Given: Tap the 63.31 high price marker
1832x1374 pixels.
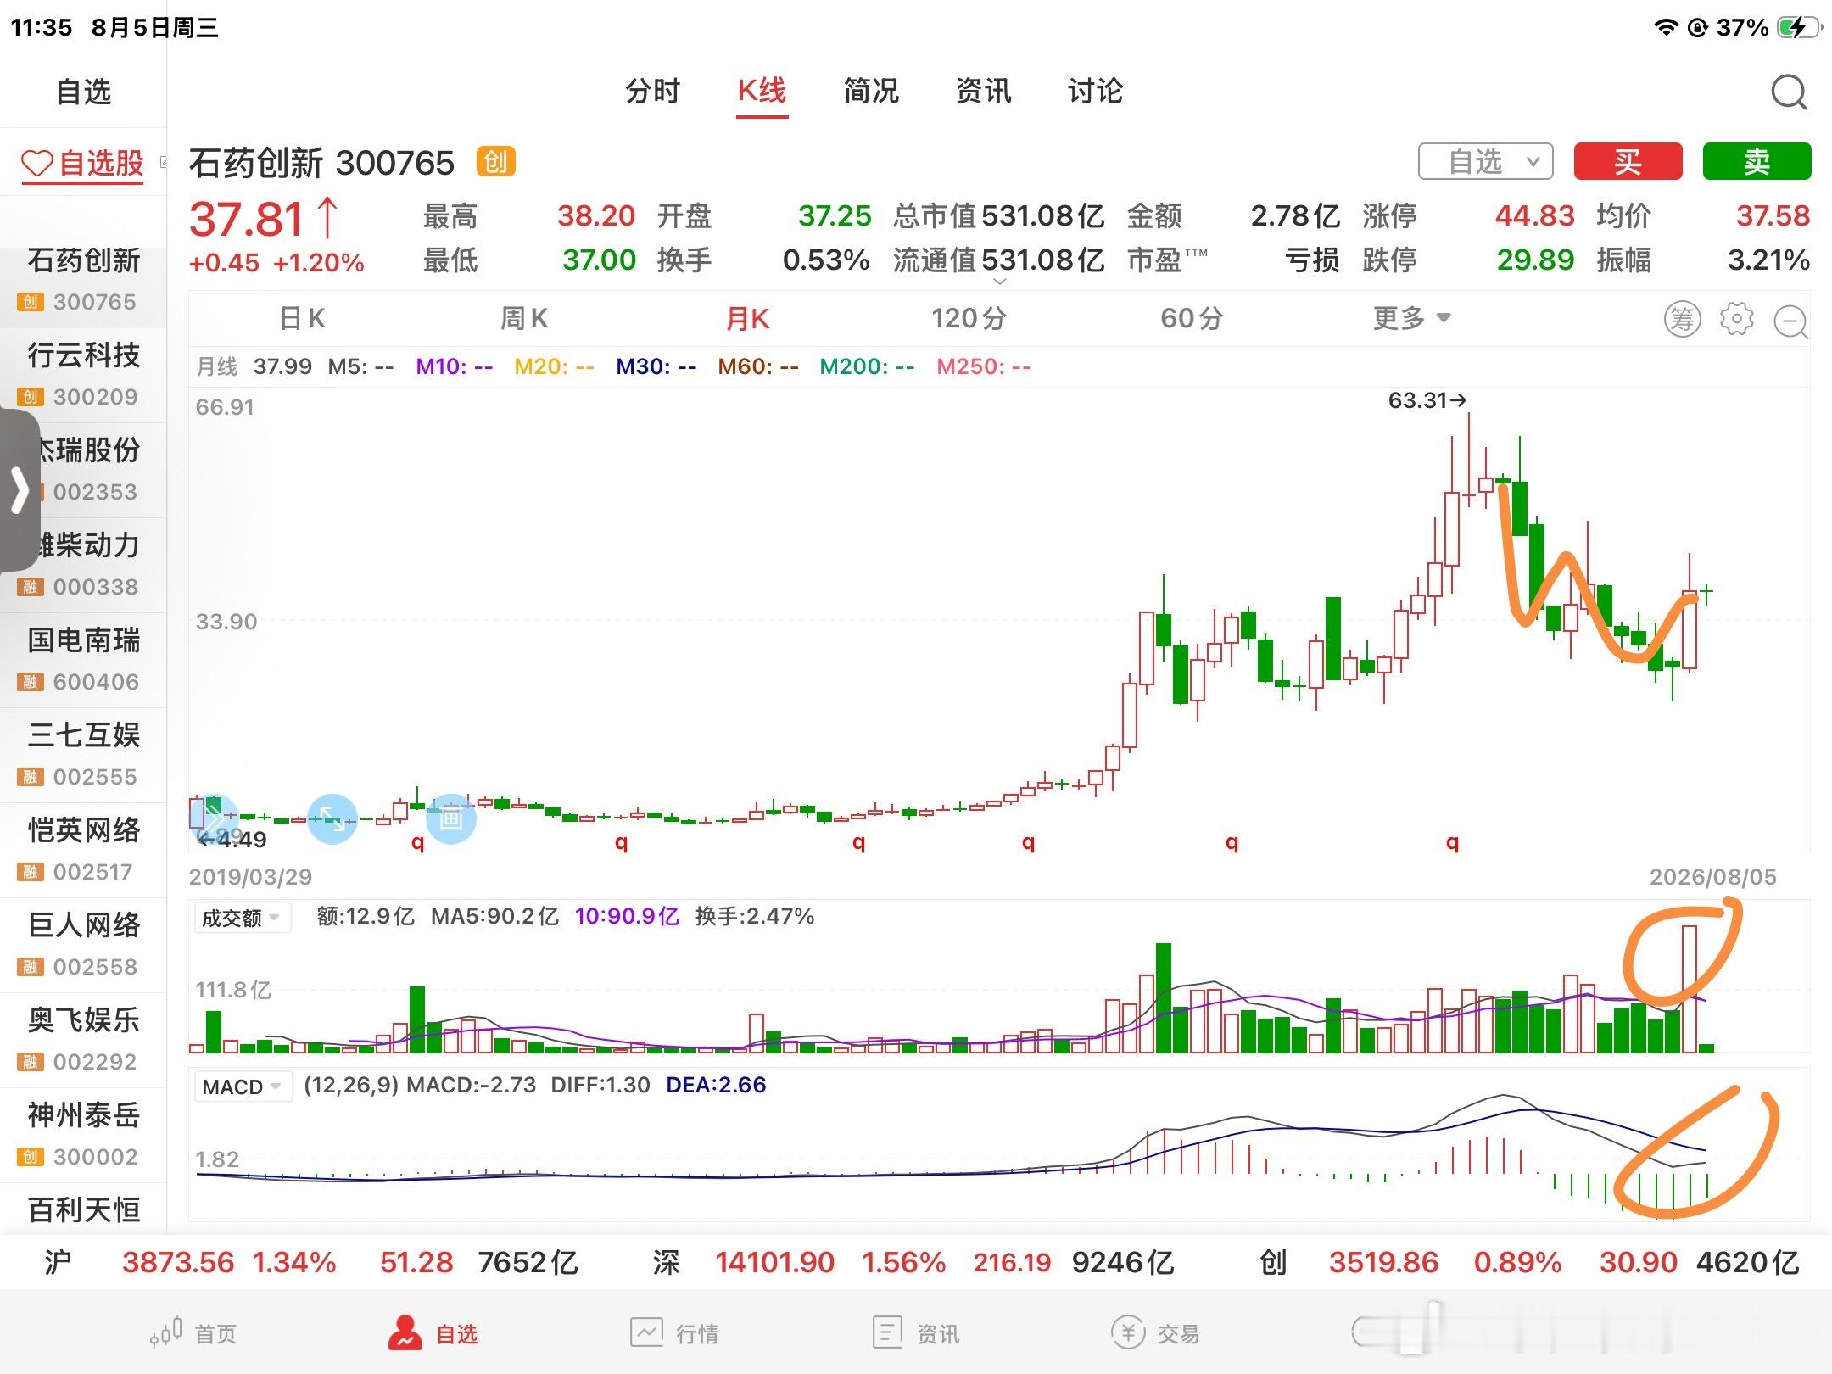Looking at the screenshot, I should pyautogui.click(x=1427, y=400).
